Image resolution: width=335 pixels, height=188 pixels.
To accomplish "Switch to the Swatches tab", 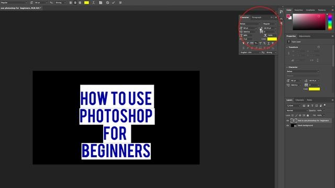I will pos(298,10).
